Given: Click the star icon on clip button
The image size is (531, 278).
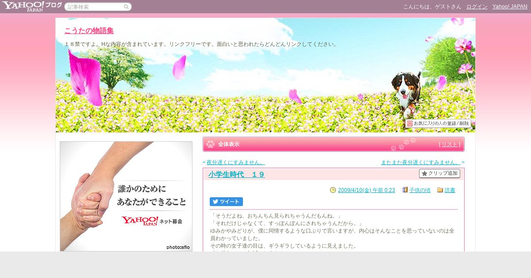Looking at the screenshot, I should pyautogui.click(x=424, y=173).
